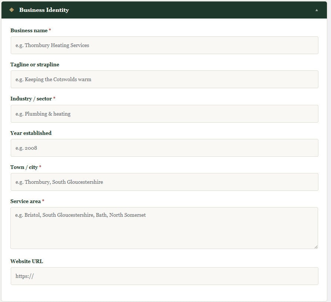Click the Website URL label

27,261
